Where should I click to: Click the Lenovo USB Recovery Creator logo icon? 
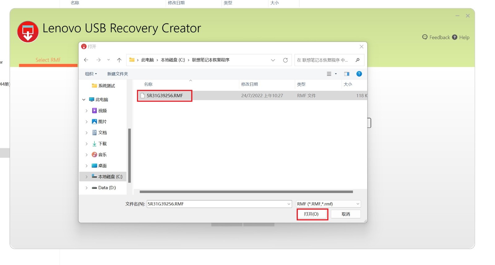click(28, 32)
